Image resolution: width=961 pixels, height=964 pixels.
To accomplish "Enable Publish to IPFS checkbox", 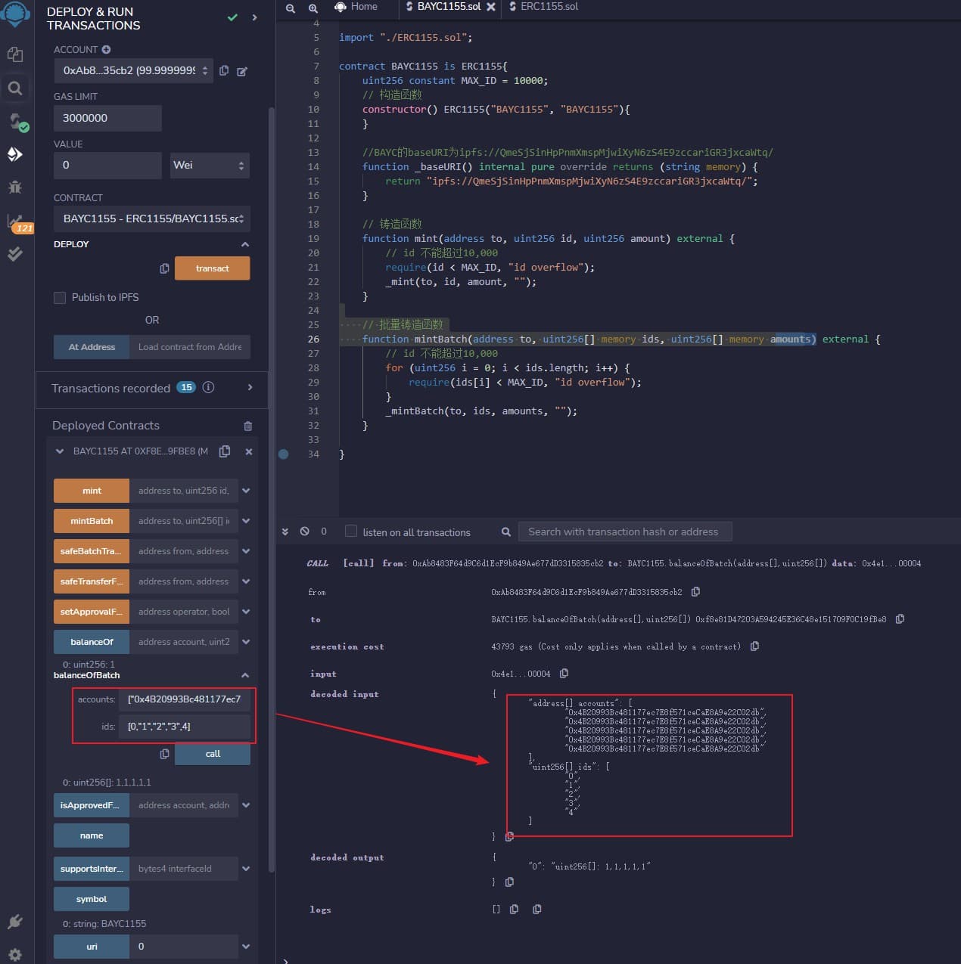I will pyautogui.click(x=60, y=298).
